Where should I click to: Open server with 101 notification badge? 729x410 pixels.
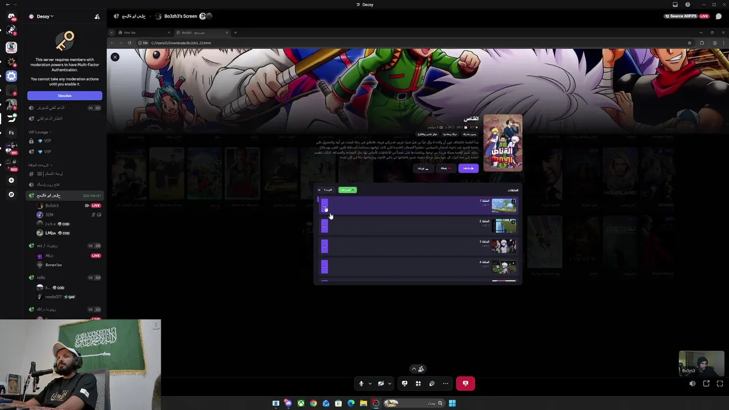[11, 148]
